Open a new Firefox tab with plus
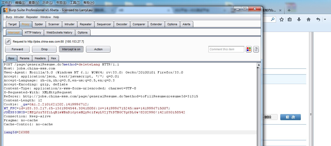The width and height of the screenshot is (331, 146). (289, 10)
